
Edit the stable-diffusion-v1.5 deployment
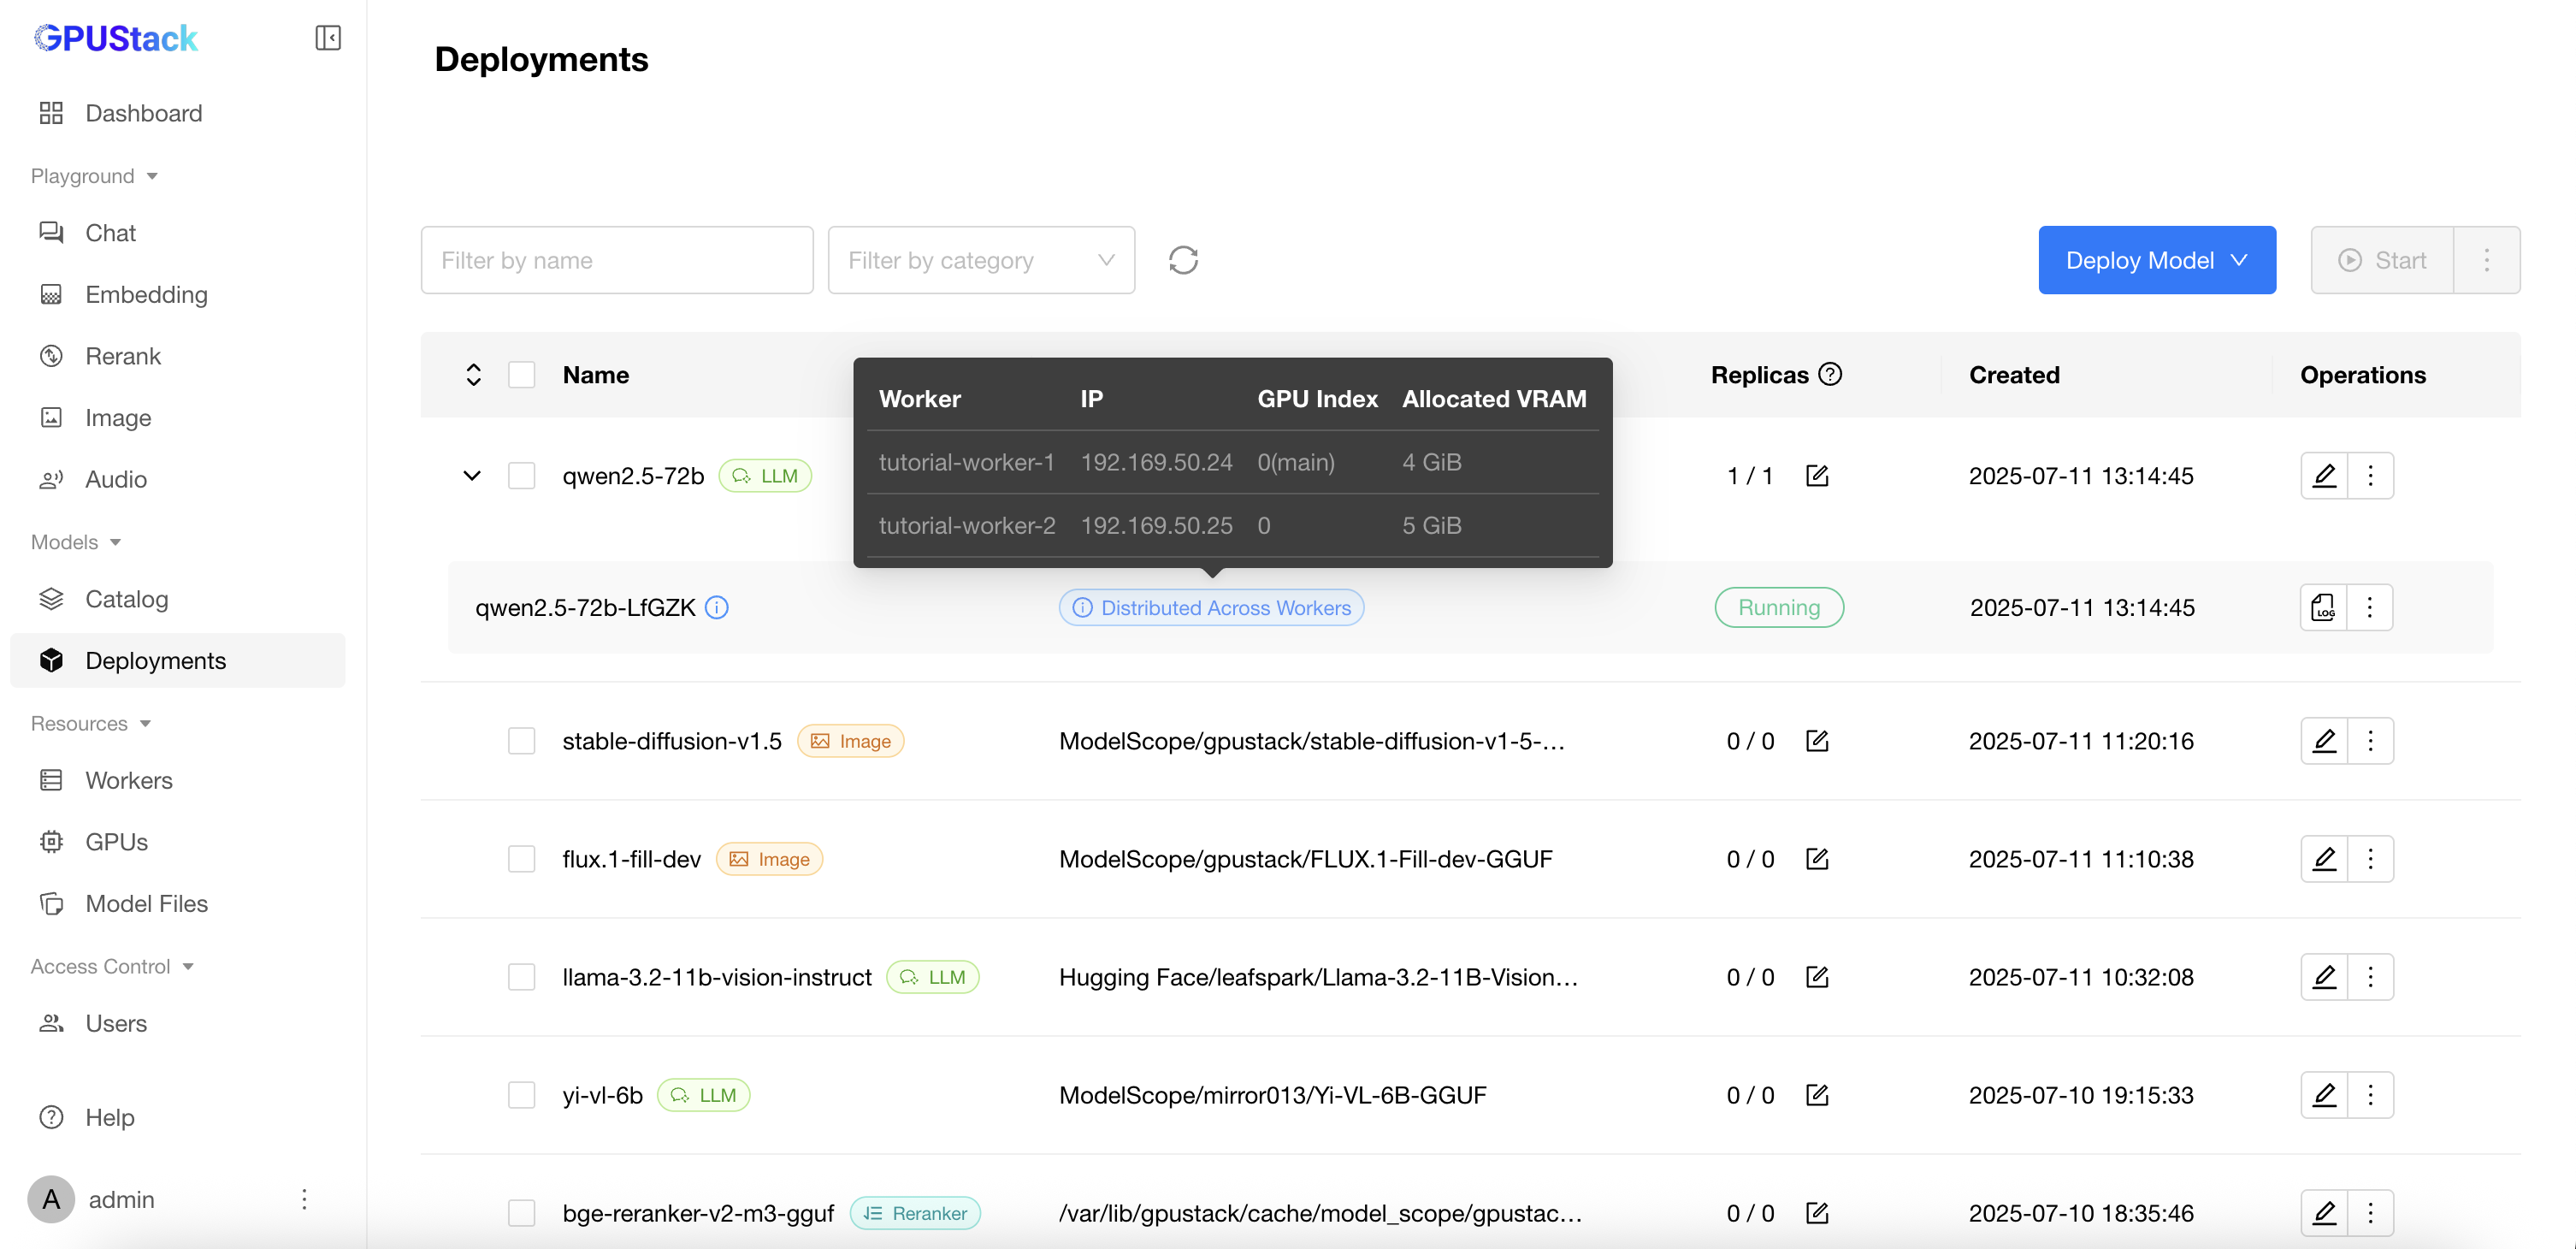pos(2324,741)
